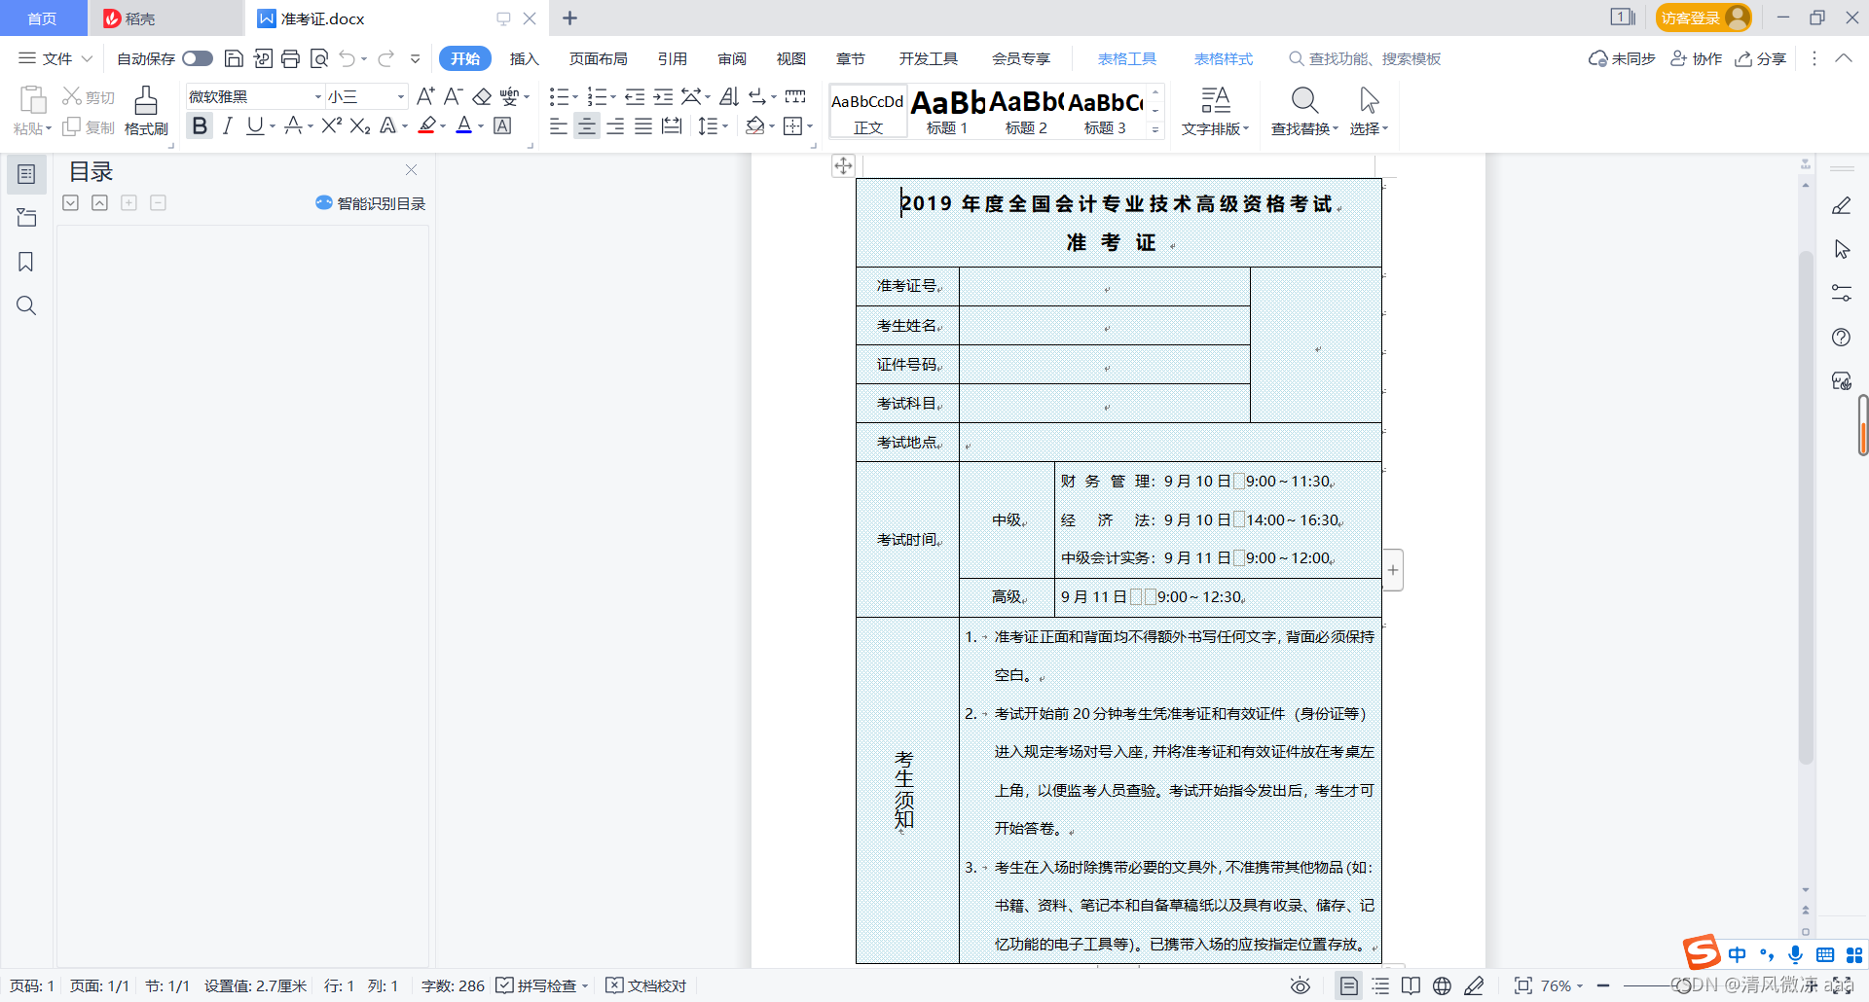The height and width of the screenshot is (1002, 1869).
Task: Click the 文字排版 text layout icon
Action: tap(1215, 109)
